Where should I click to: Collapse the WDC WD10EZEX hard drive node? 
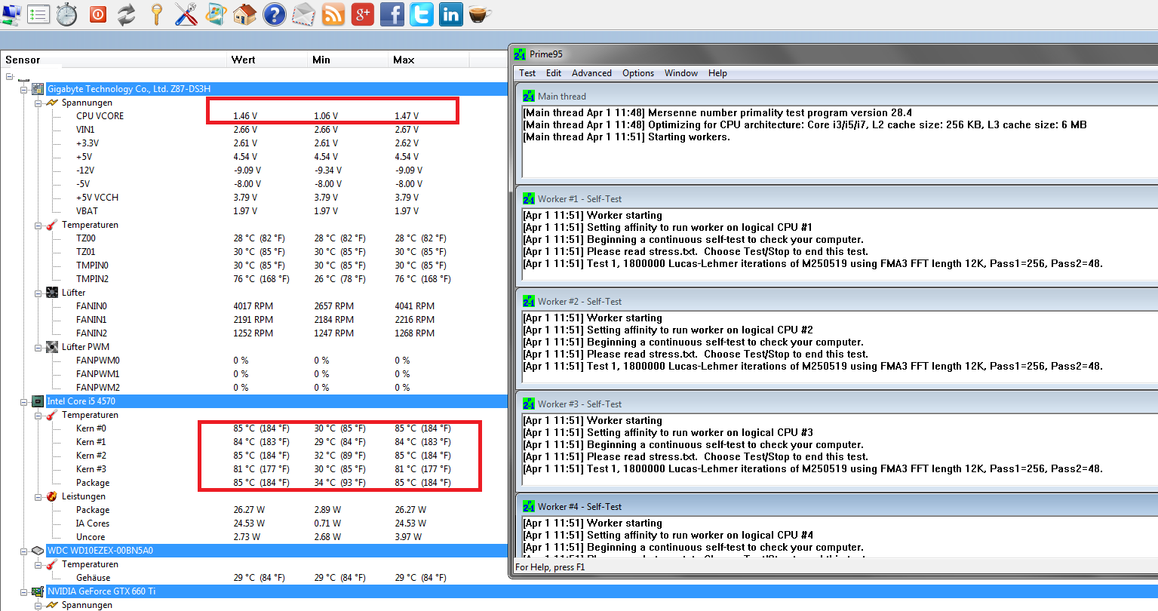(x=24, y=551)
